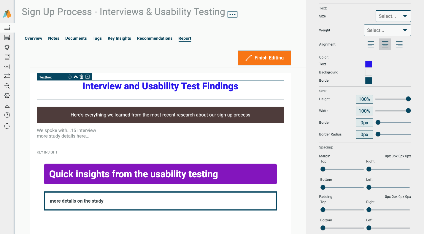The height and width of the screenshot is (234, 424).
Task: Click the Finish Editing button
Action: click(264, 58)
